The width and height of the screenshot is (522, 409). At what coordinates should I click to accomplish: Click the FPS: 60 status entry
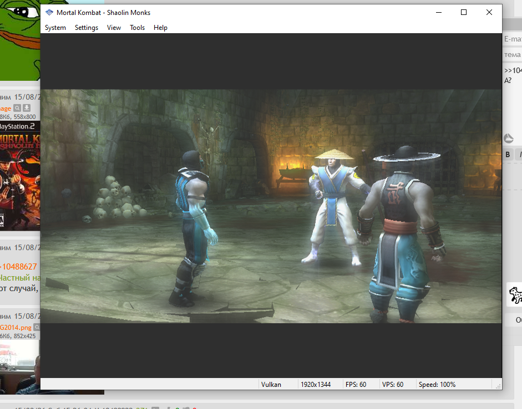[x=356, y=385]
